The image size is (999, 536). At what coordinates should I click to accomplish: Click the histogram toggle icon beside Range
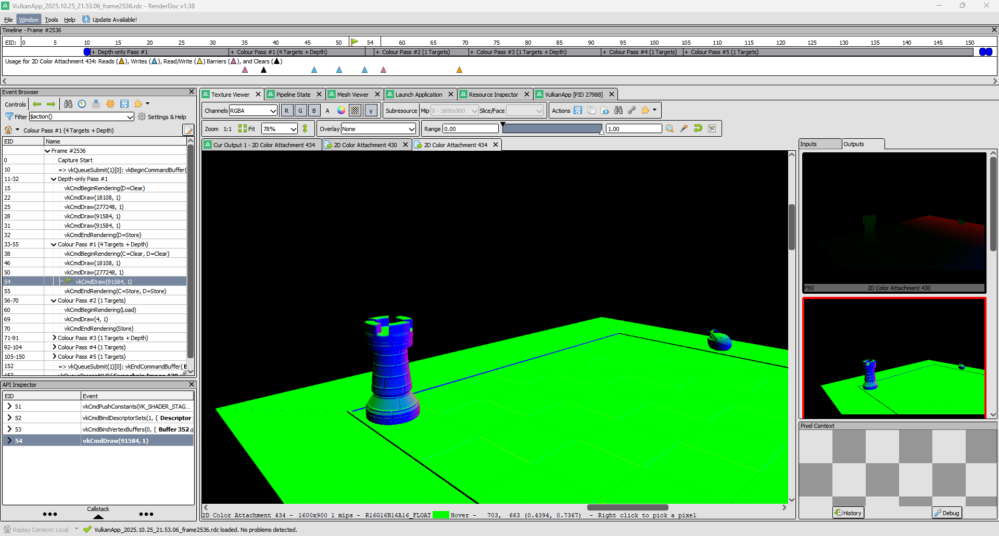tap(712, 128)
